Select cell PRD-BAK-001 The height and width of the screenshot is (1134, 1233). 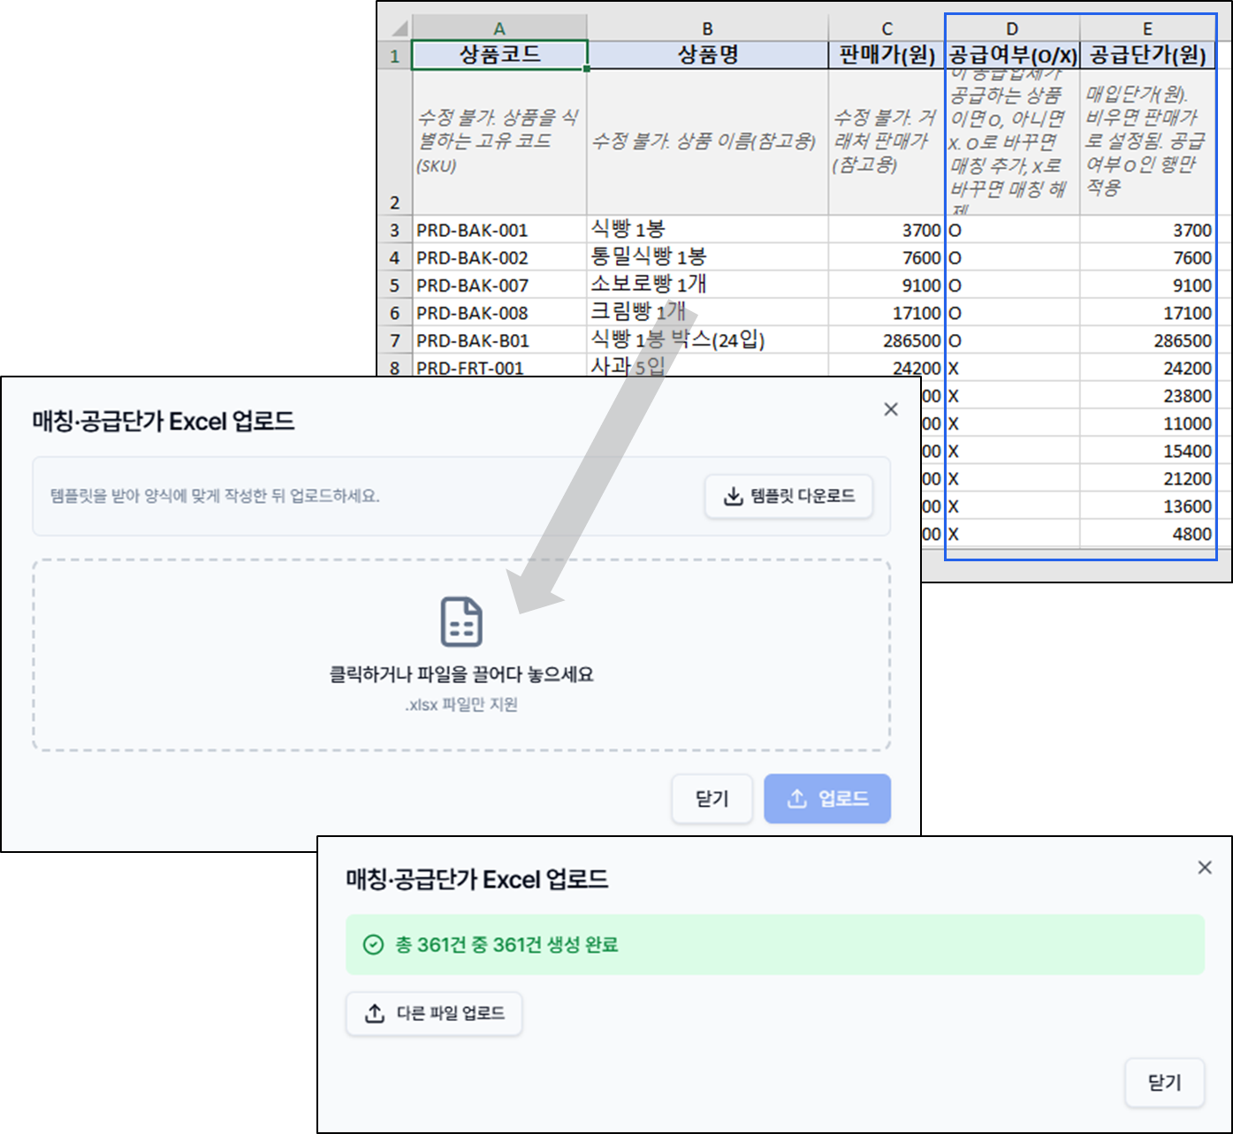(x=499, y=230)
